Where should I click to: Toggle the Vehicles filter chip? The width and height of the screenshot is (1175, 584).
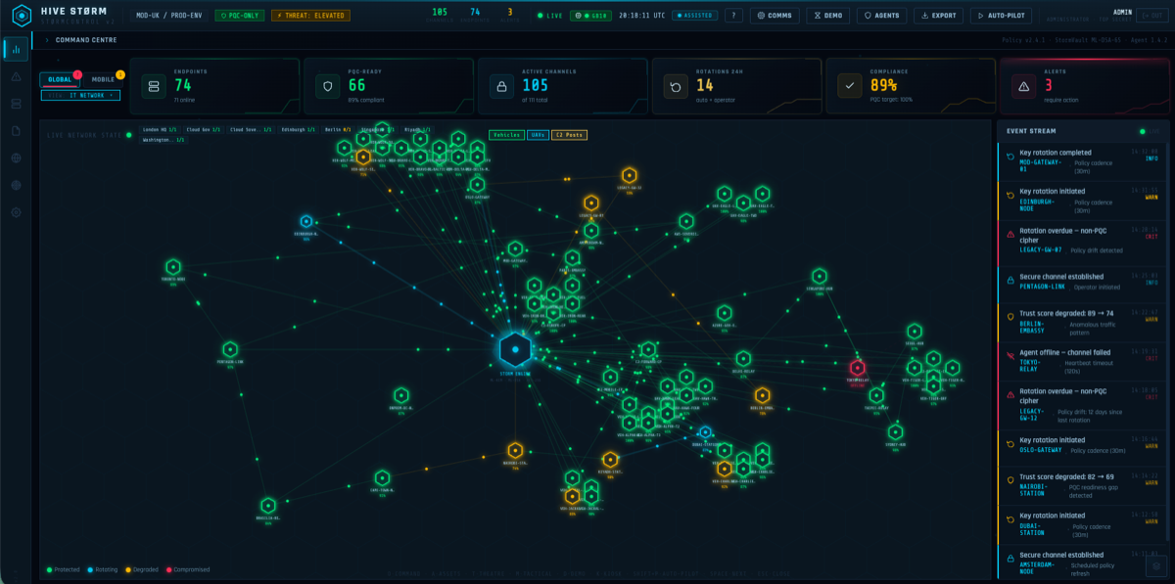tap(506, 135)
